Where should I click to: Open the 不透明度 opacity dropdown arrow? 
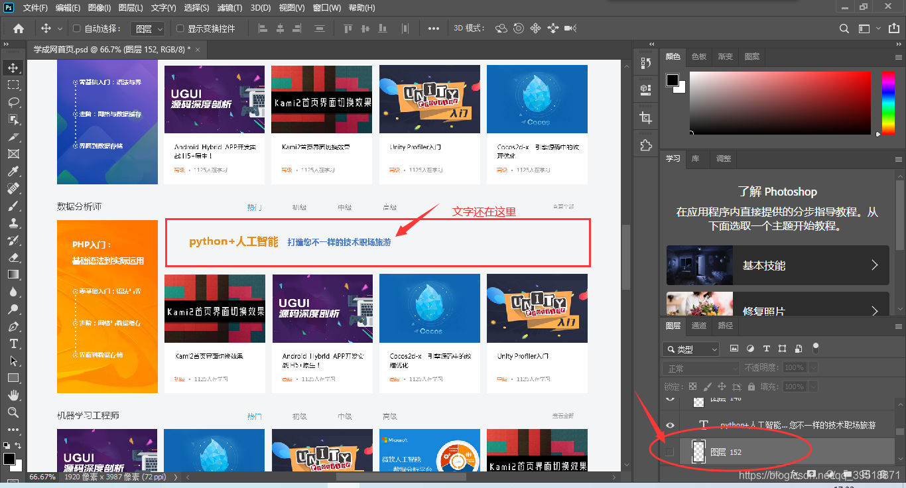[x=812, y=367]
